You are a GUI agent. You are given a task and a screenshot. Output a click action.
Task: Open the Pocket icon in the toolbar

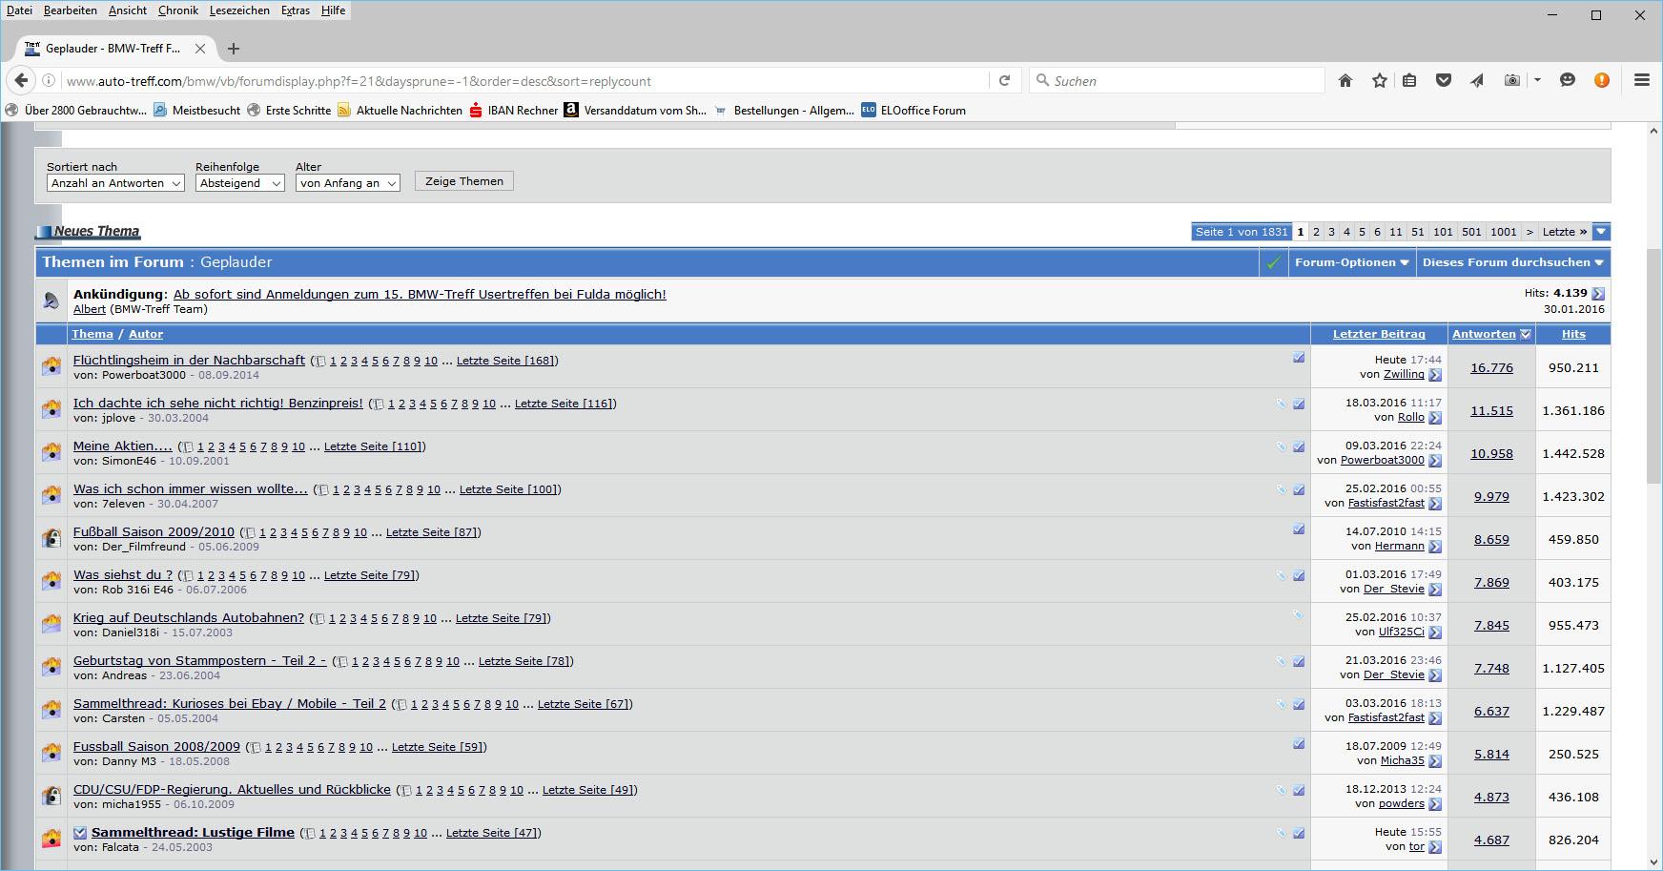coord(1444,81)
